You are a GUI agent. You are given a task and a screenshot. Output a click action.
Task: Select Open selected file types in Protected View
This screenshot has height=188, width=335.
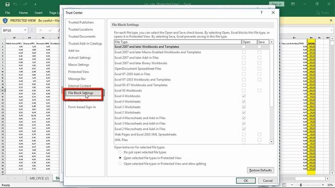[x=120, y=158]
